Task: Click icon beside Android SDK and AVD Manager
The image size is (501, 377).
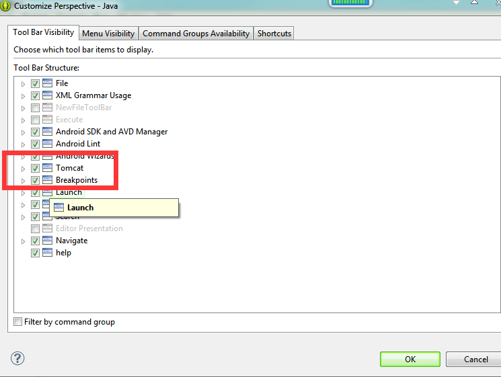Action: coord(47,132)
